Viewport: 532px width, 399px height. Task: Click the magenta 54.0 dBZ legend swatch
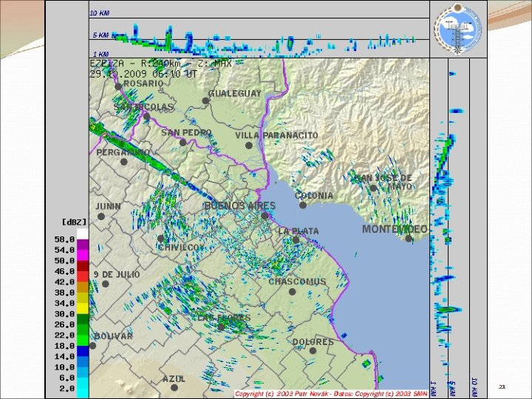tap(83, 255)
